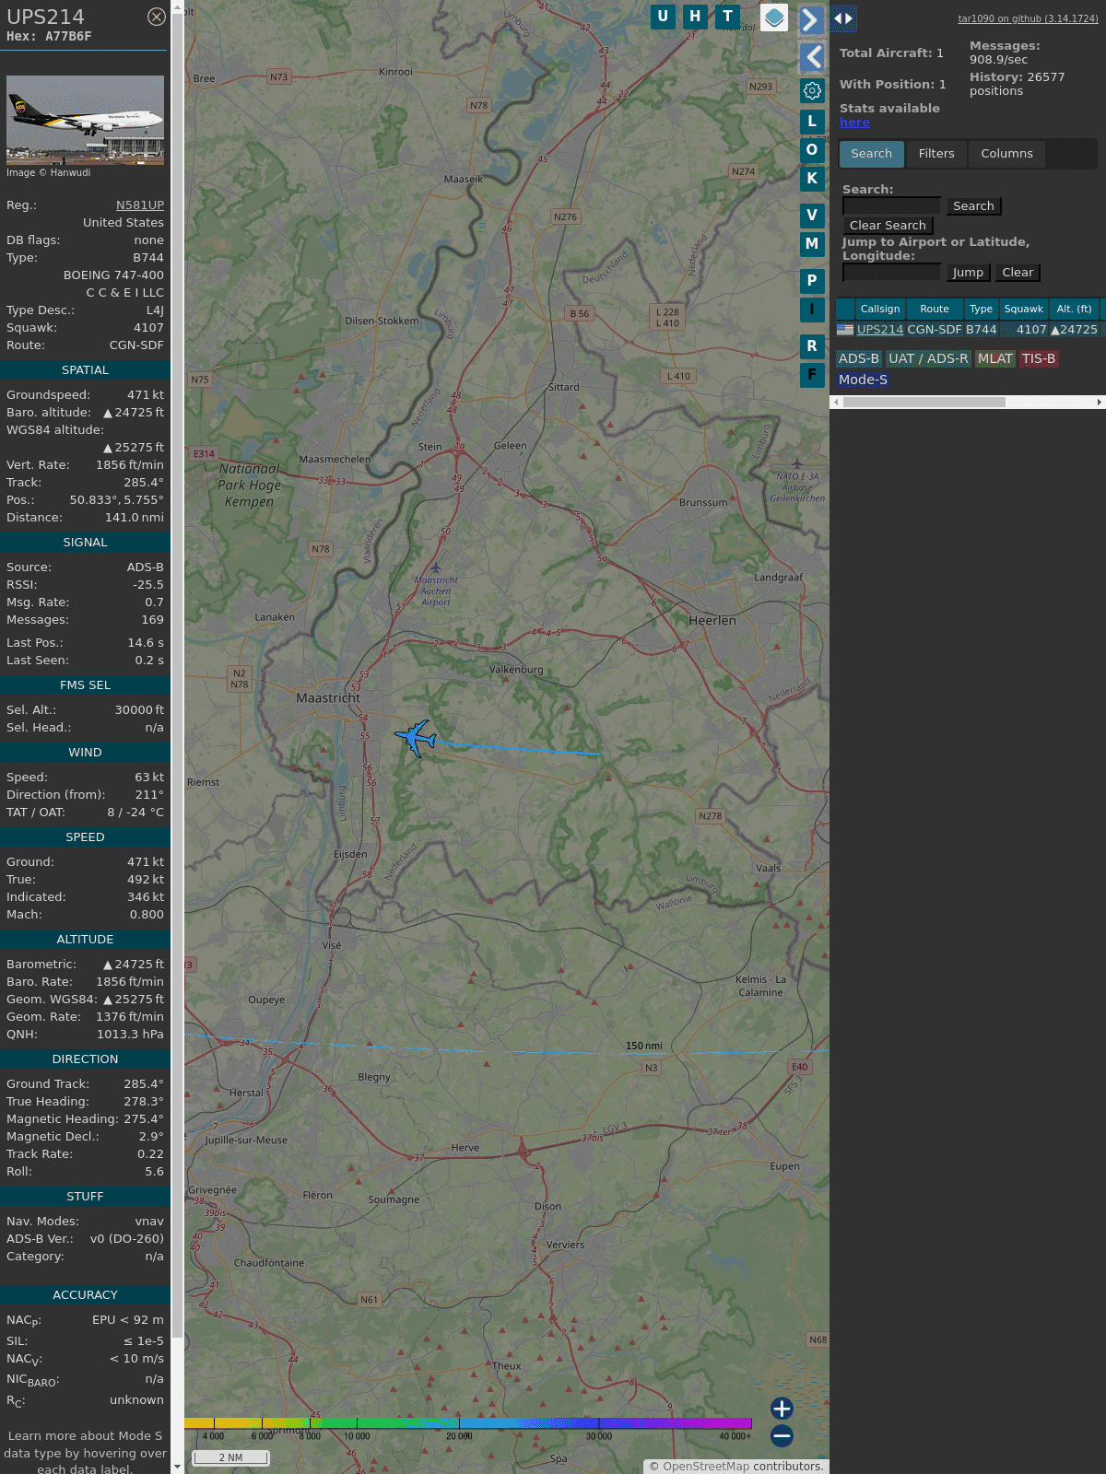Zoom out the map with minus button

pyautogui.click(x=782, y=1435)
